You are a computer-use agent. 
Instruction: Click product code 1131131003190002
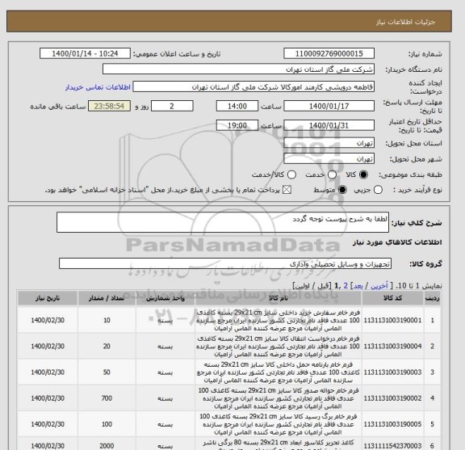[392, 398]
